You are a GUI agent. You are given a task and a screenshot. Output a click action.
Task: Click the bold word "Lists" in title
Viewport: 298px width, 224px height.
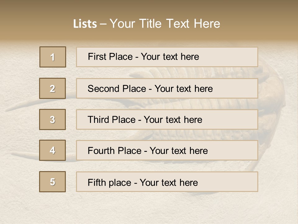85,24
